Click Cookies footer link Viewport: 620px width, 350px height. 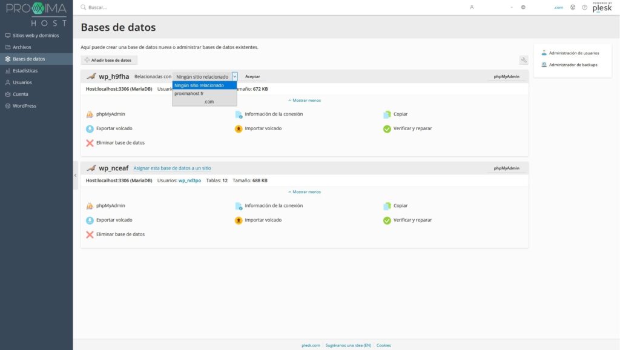[x=383, y=345]
